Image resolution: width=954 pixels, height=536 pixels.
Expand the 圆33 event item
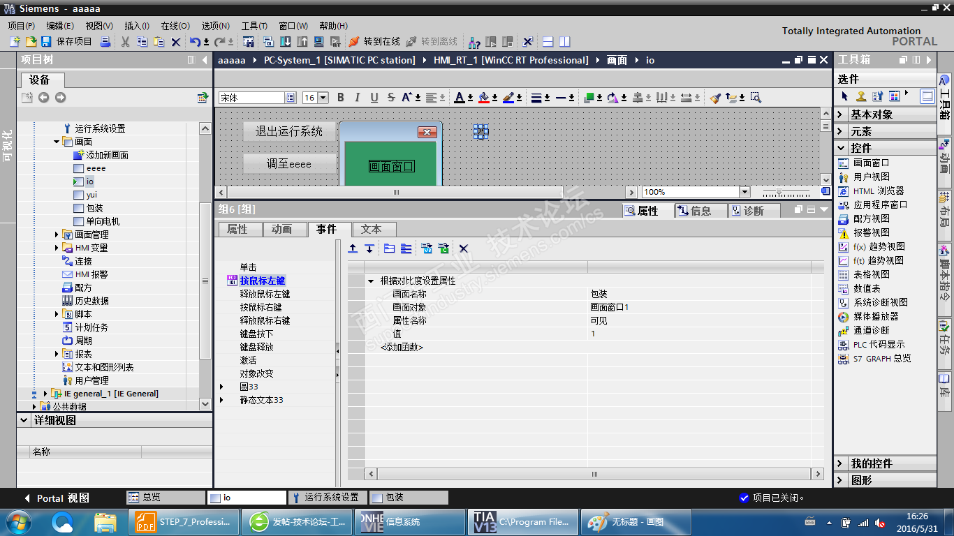click(x=222, y=387)
